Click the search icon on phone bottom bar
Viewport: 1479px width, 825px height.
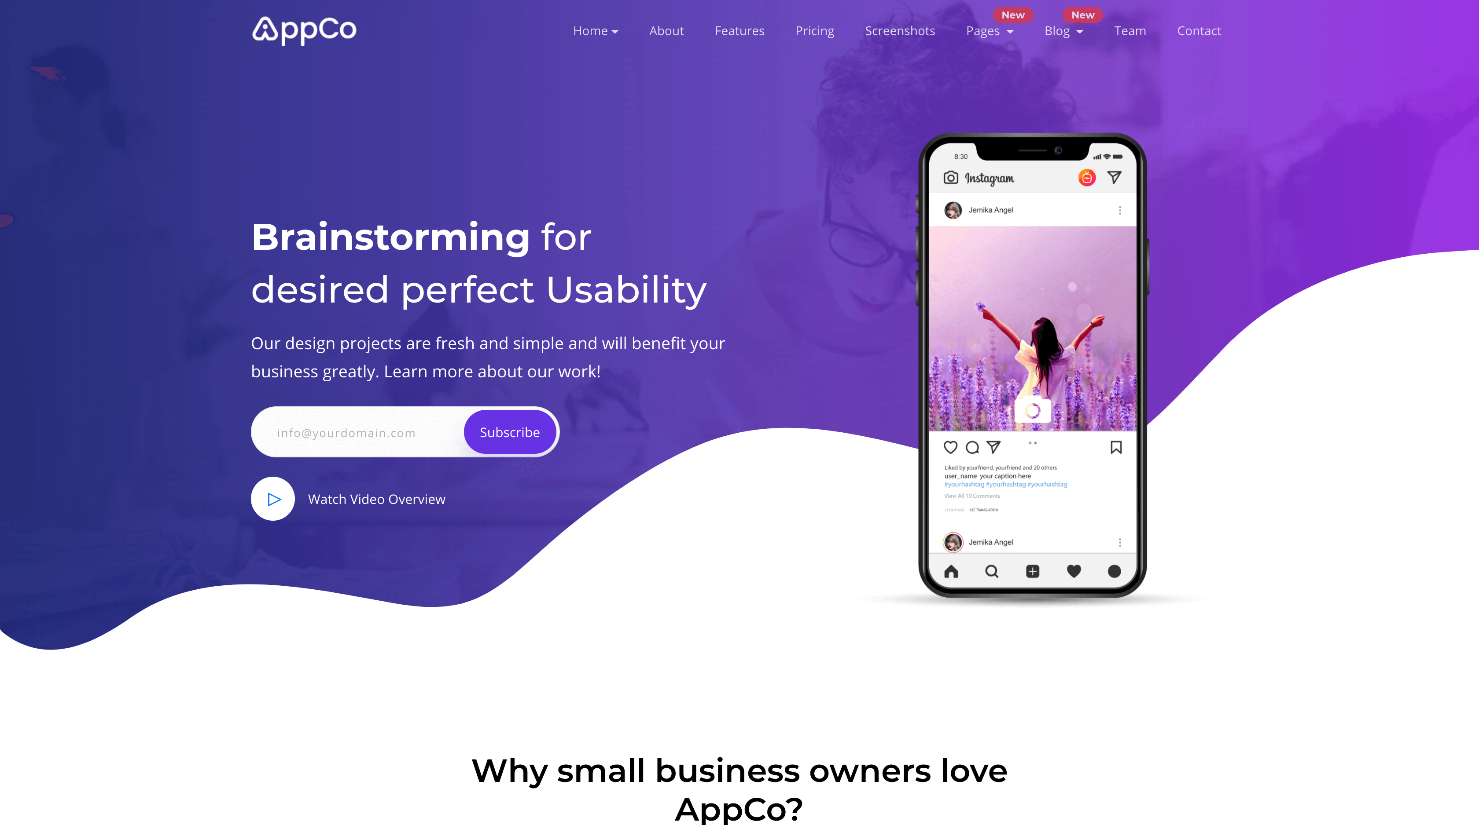coord(991,570)
